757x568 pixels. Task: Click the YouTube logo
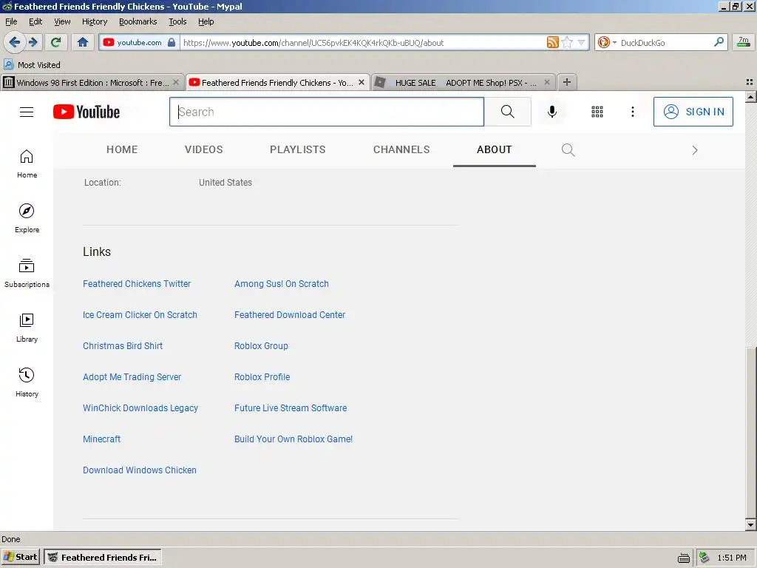pos(86,112)
